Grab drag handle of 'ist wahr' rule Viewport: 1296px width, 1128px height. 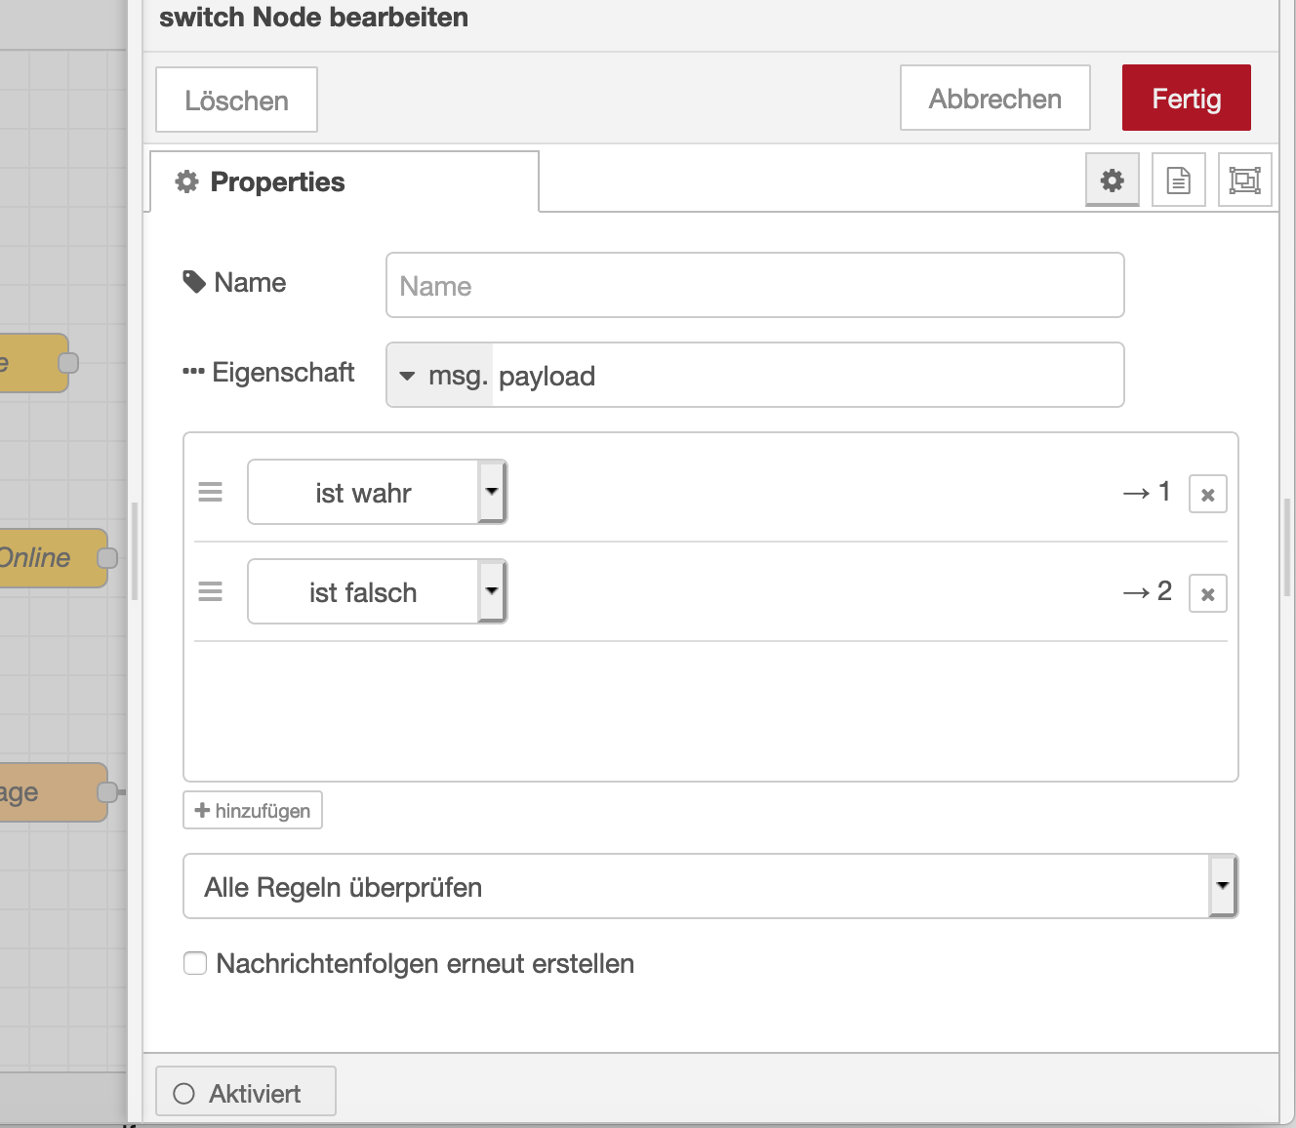click(211, 493)
